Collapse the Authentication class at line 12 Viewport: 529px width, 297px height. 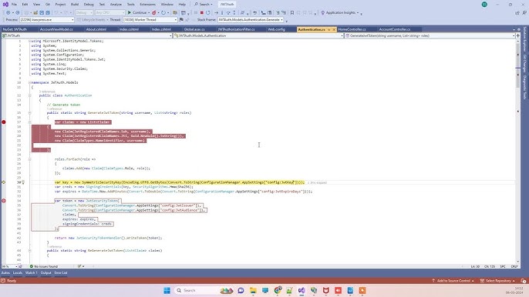coord(29,95)
